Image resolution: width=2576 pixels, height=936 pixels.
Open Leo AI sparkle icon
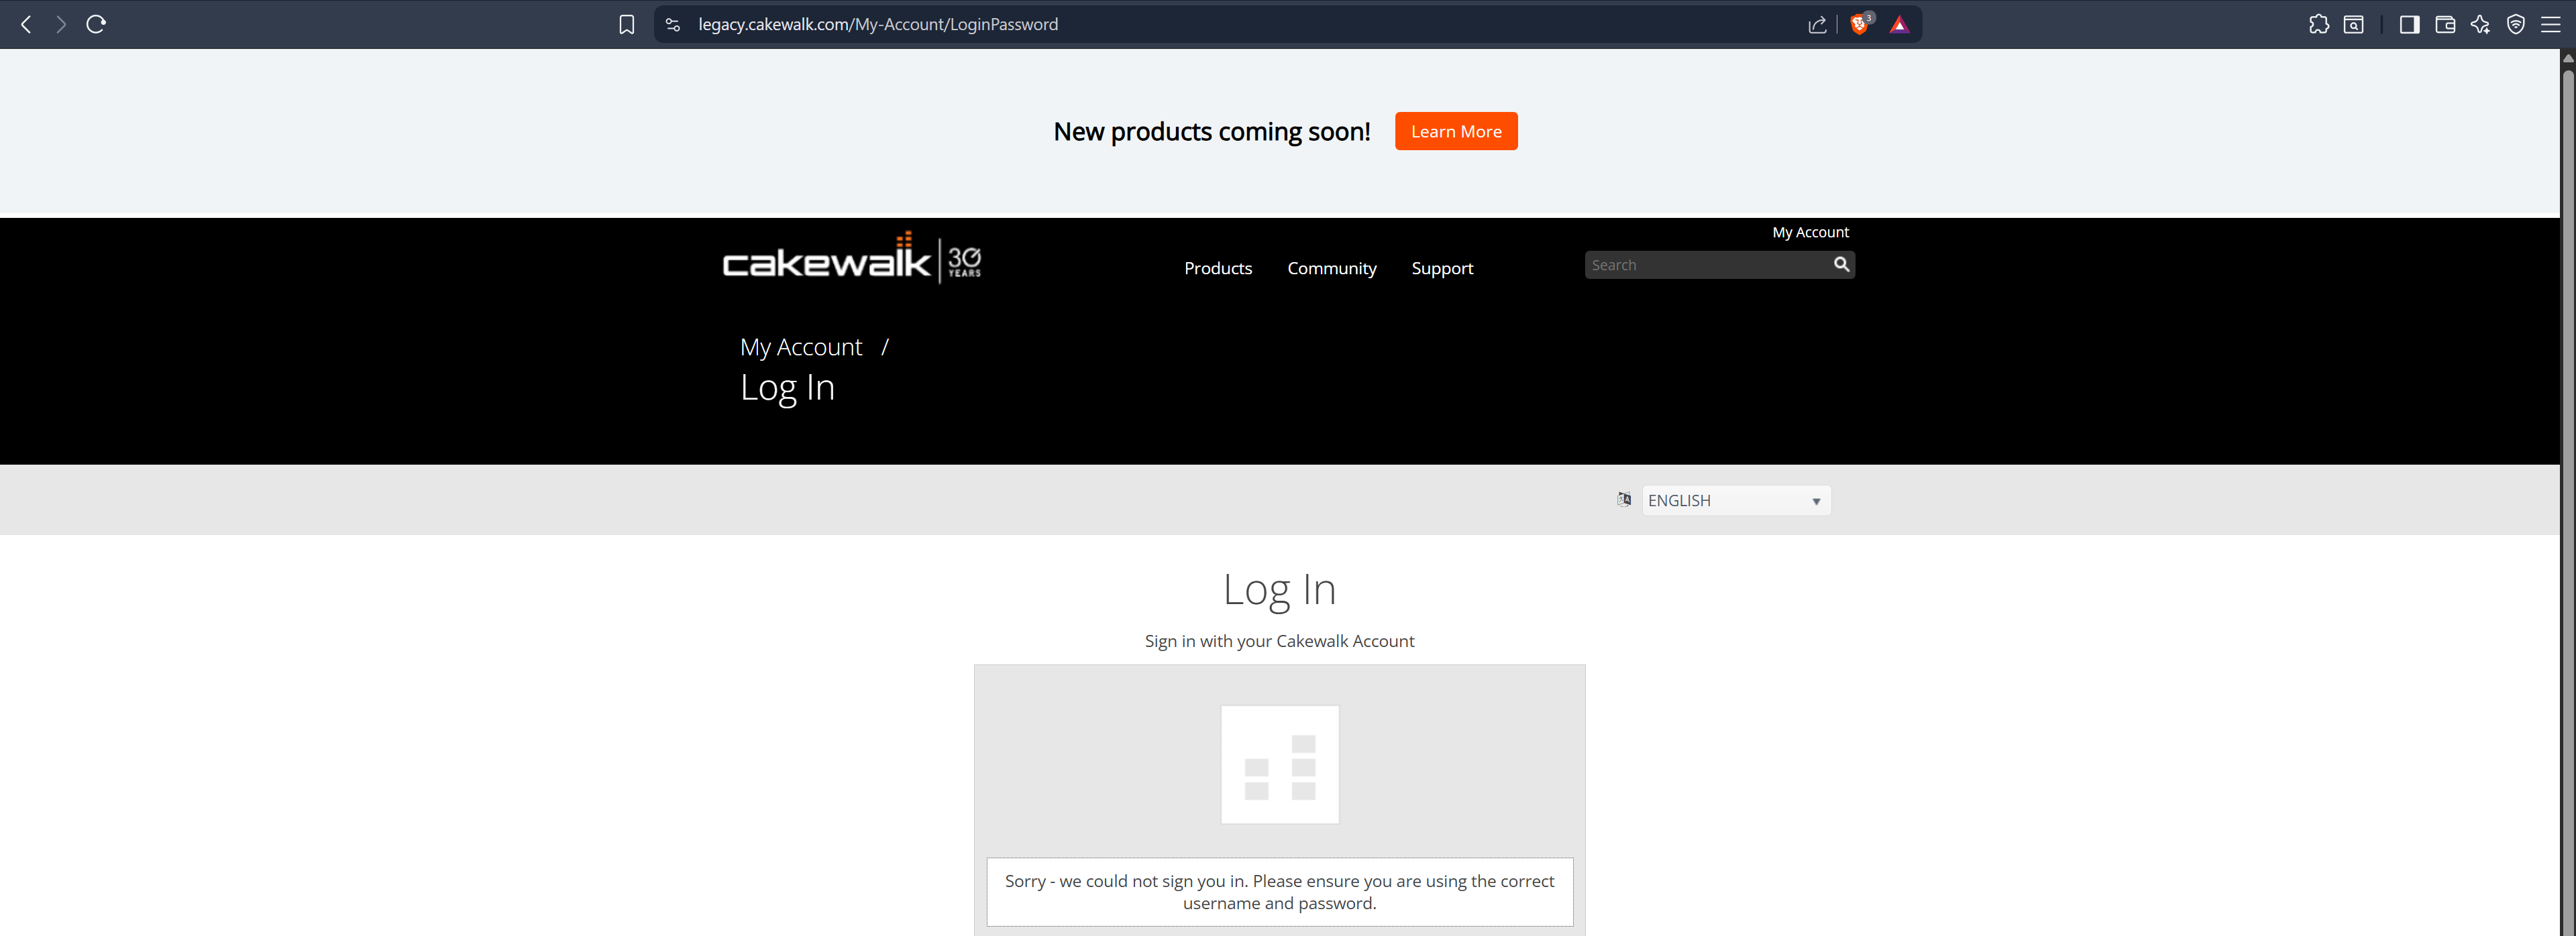click(x=2480, y=24)
